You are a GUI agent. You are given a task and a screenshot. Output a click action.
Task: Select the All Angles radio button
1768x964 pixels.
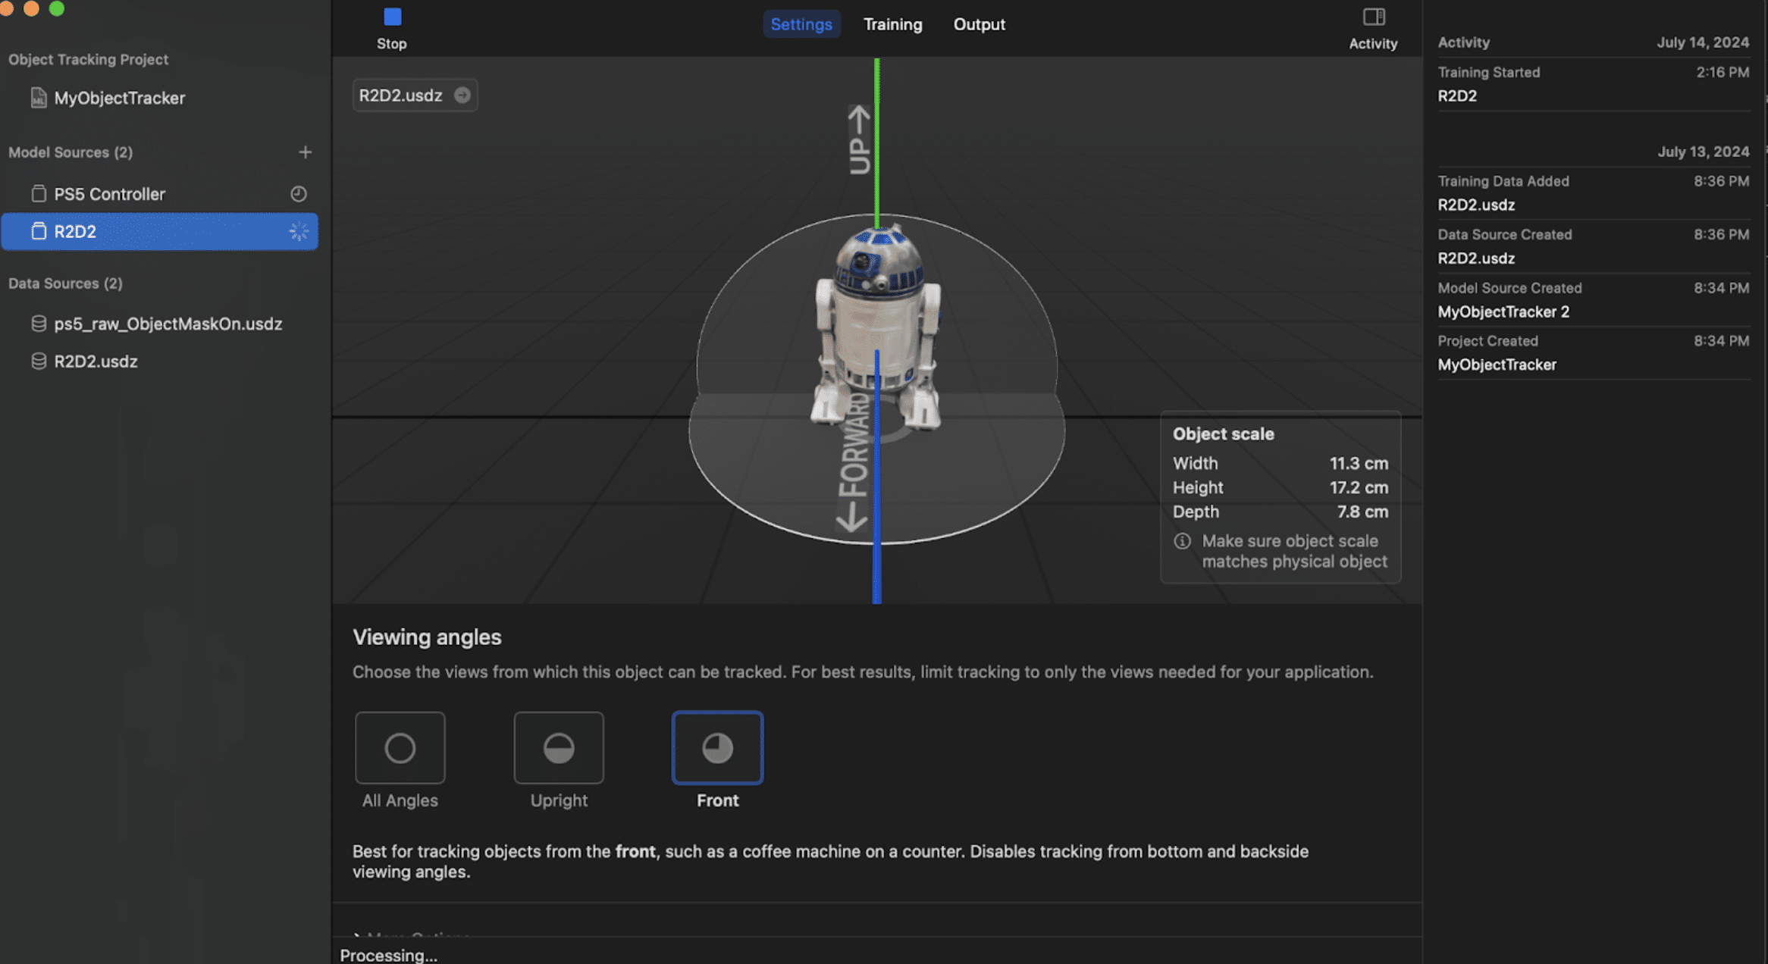click(399, 746)
